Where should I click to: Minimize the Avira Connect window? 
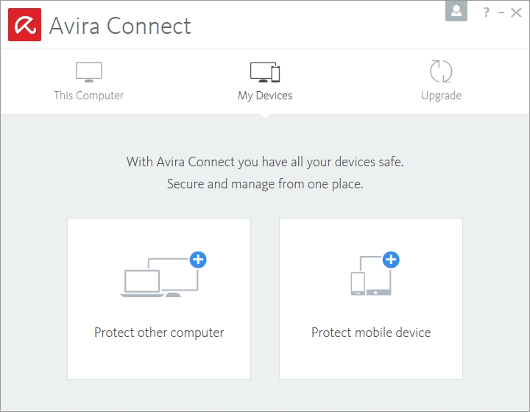[501, 13]
